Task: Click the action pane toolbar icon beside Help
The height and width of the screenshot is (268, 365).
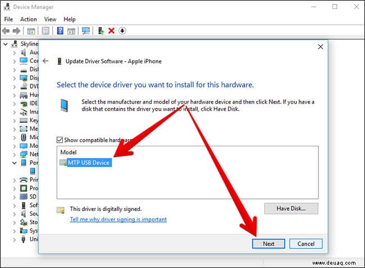Action: point(71,31)
